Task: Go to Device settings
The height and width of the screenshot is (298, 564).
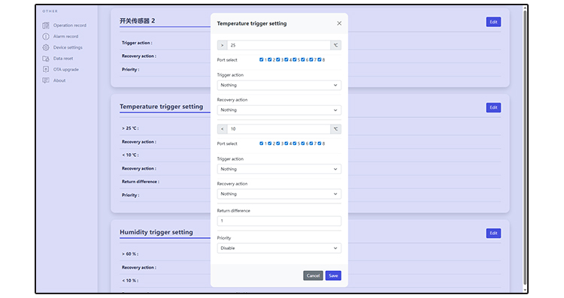Action: pos(68,47)
